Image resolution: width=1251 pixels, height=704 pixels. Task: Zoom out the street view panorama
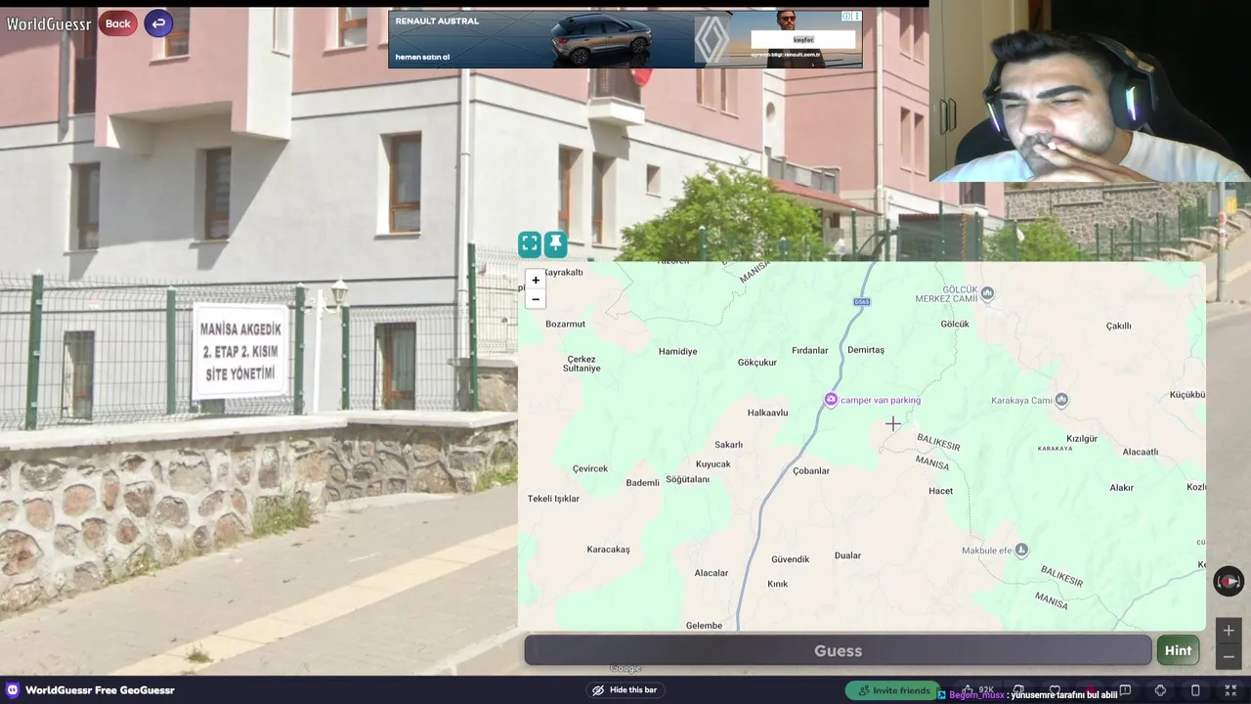click(1229, 656)
